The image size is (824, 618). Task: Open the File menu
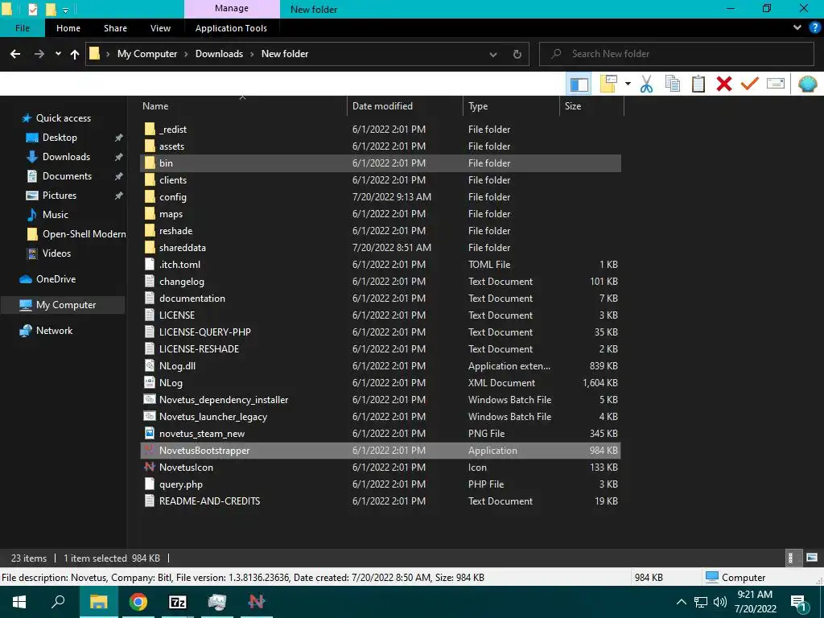pyautogui.click(x=22, y=28)
